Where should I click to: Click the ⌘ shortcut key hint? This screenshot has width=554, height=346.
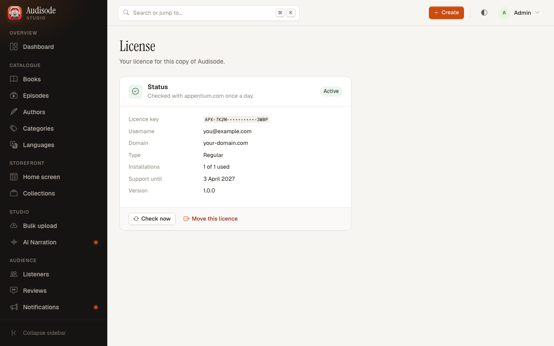pyautogui.click(x=280, y=13)
